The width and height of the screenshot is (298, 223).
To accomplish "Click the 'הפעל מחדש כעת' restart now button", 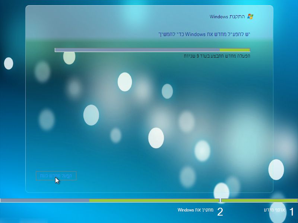I will coord(56,176).
